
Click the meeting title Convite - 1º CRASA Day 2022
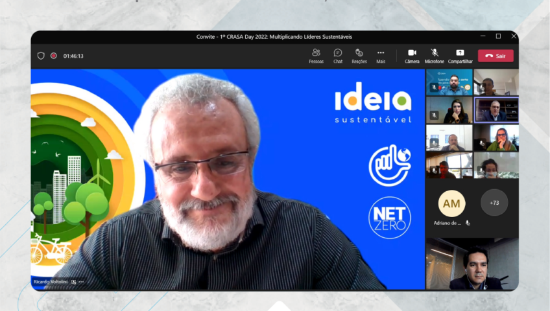tap(274, 37)
